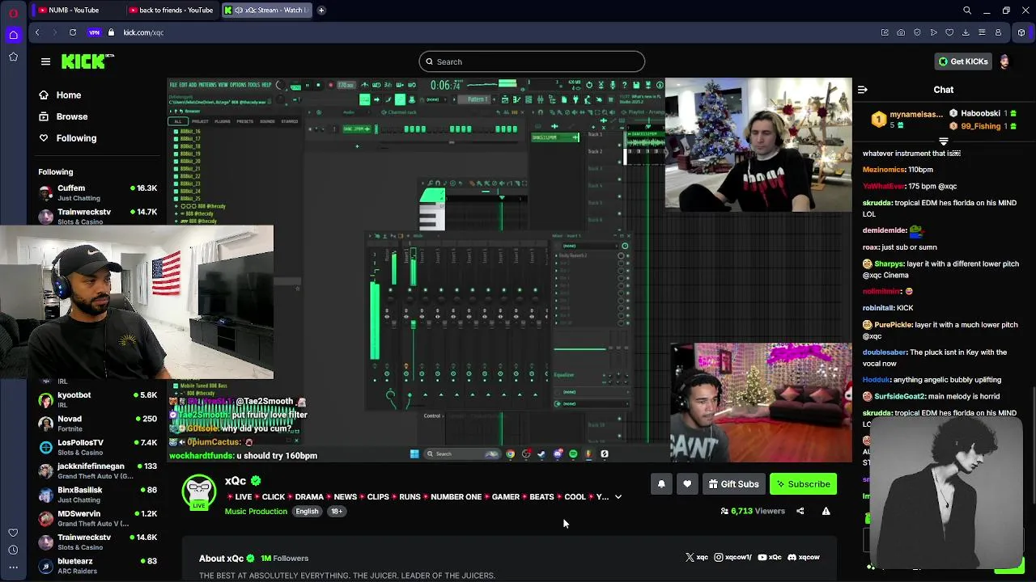Click the Gift Subs button
This screenshot has width=1036, height=582.
point(733,484)
